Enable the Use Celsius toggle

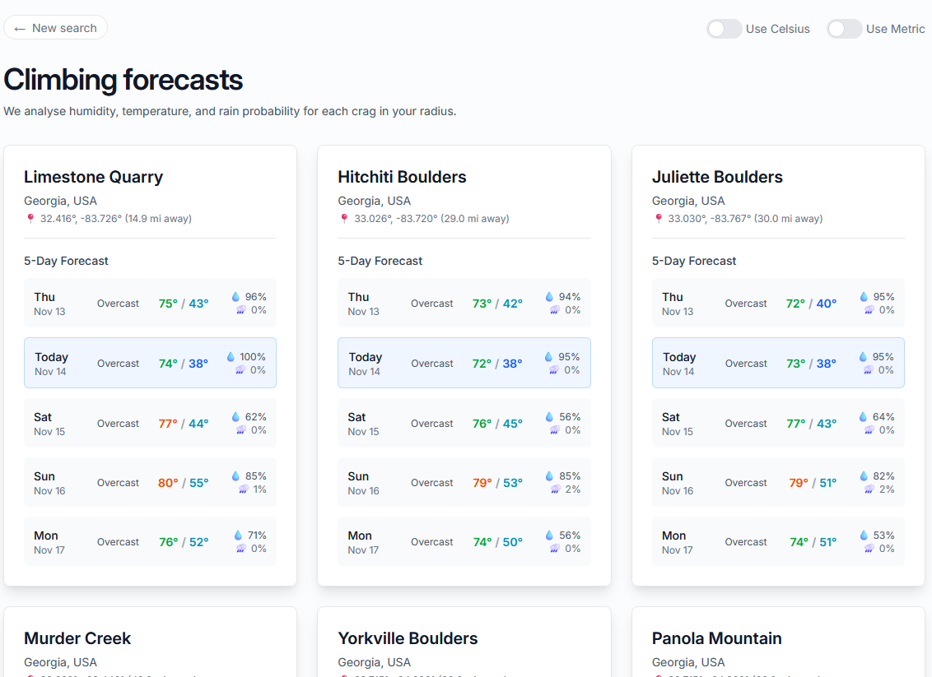724,28
